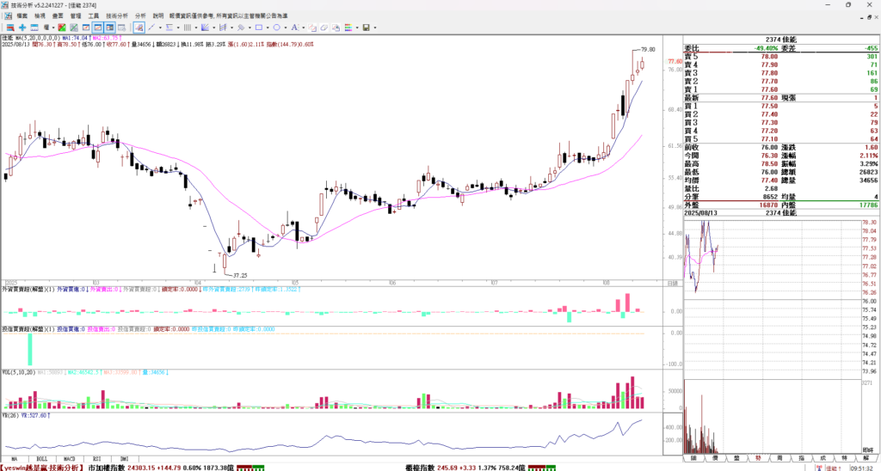
Task: Click the eraser tool icon
Action: point(323,28)
